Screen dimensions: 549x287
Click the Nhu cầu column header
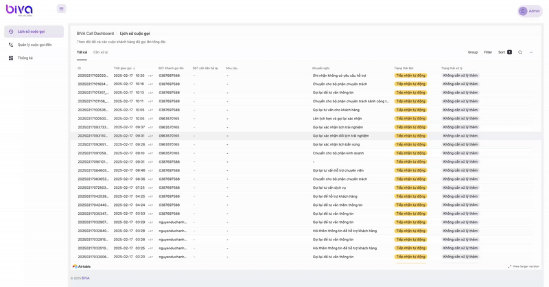coord(232,69)
